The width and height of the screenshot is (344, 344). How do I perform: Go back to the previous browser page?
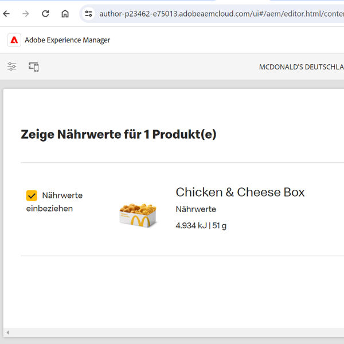click(x=7, y=13)
